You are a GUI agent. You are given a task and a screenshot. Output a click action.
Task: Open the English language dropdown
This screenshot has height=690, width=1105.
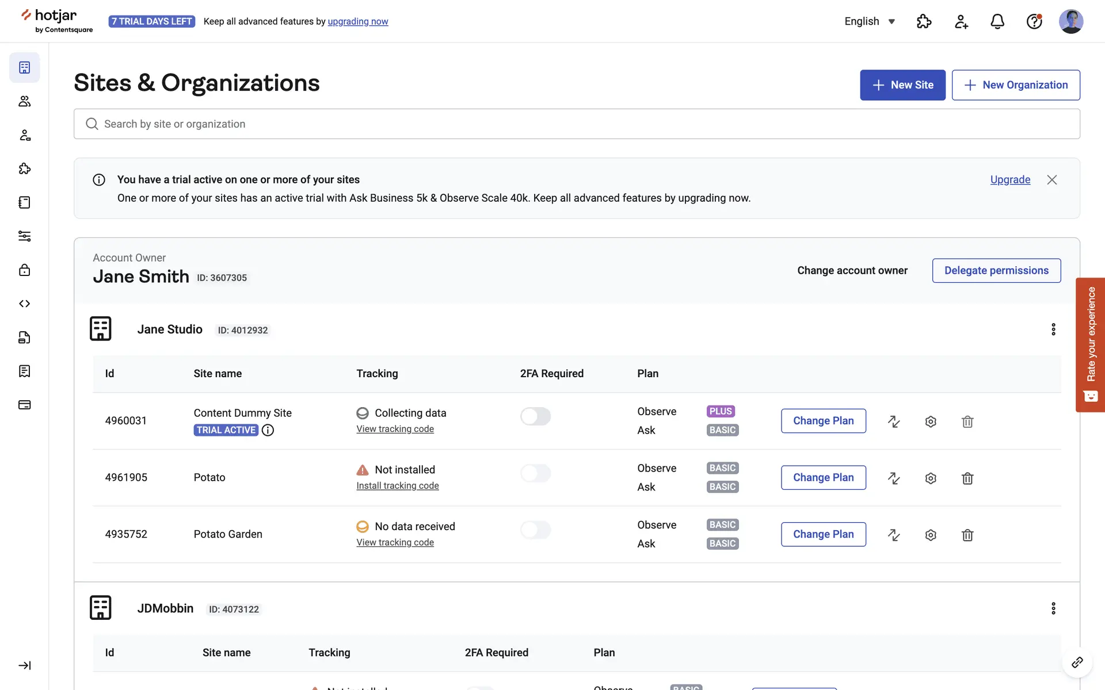point(870,21)
